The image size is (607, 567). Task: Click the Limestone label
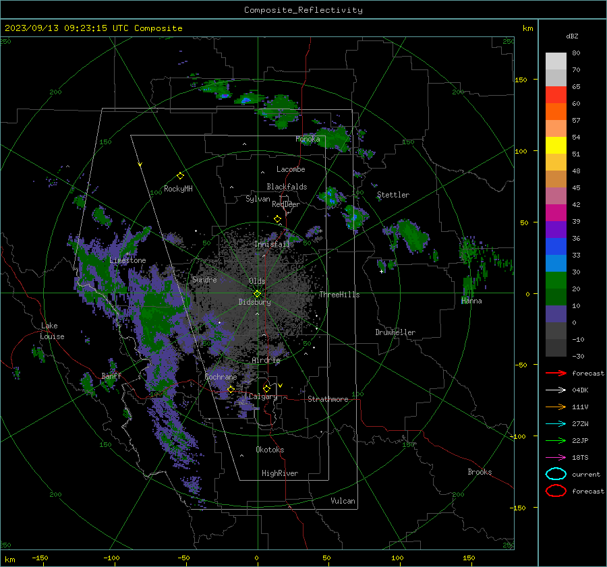pos(127,260)
